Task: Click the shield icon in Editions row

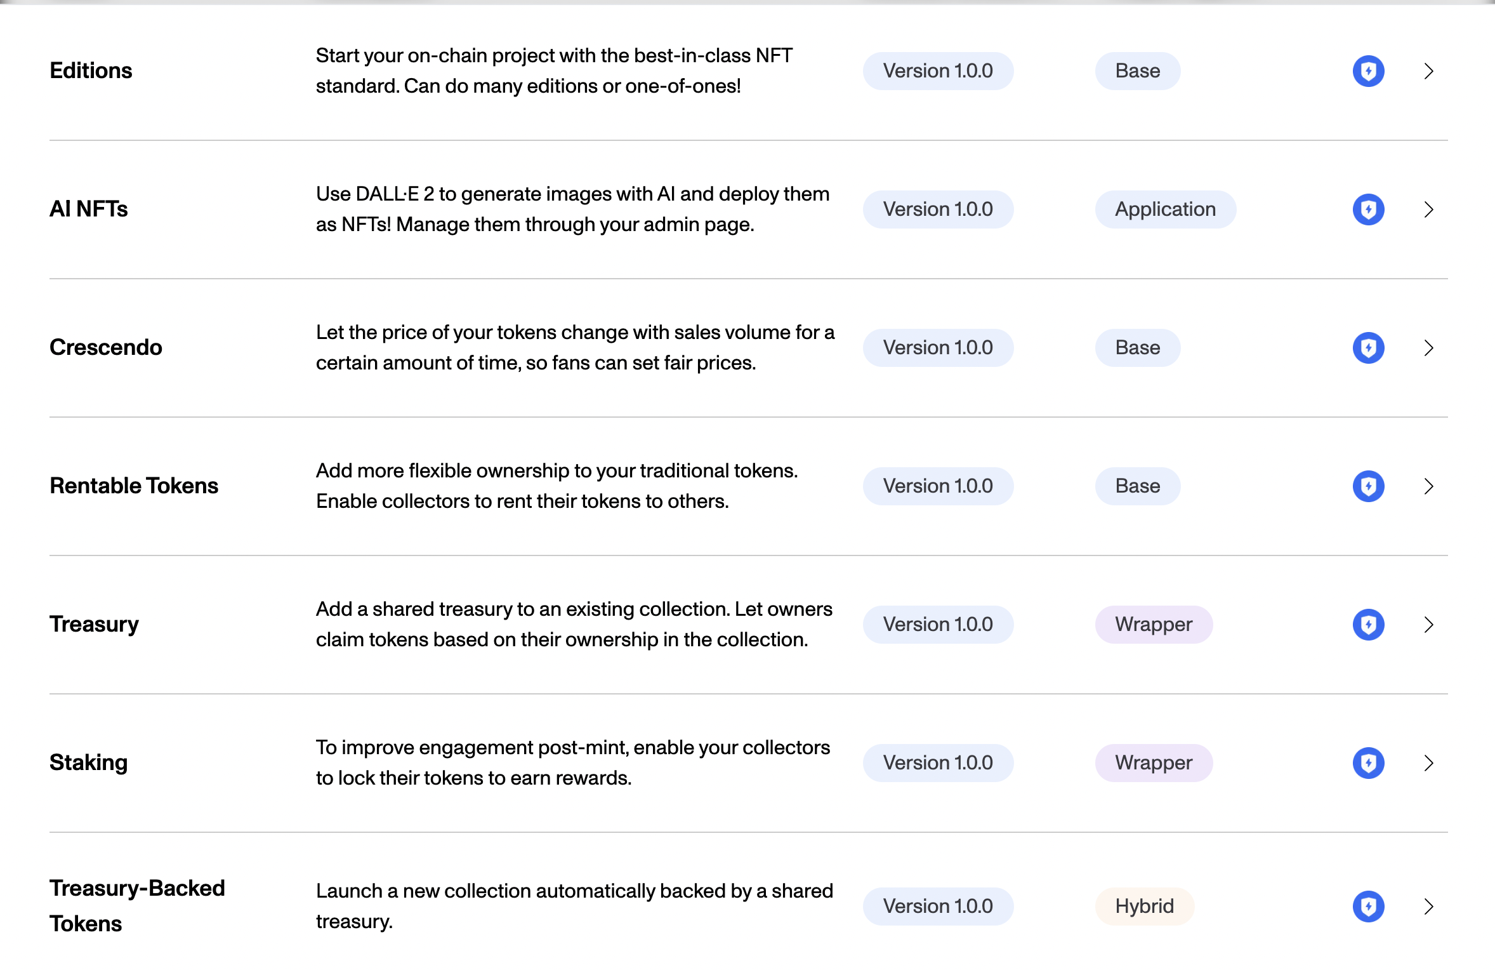Action: click(x=1368, y=71)
